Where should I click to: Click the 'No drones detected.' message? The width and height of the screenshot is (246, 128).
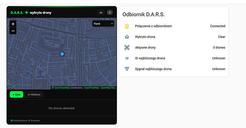tap(62, 108)
